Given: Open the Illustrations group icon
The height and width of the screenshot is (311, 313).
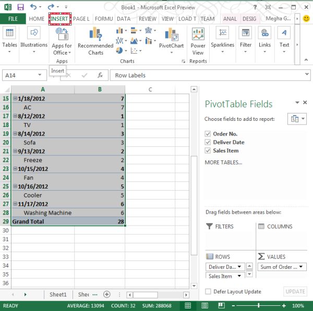Looking at the screenshot, I should pyautogui.click(x=34, y=33).
